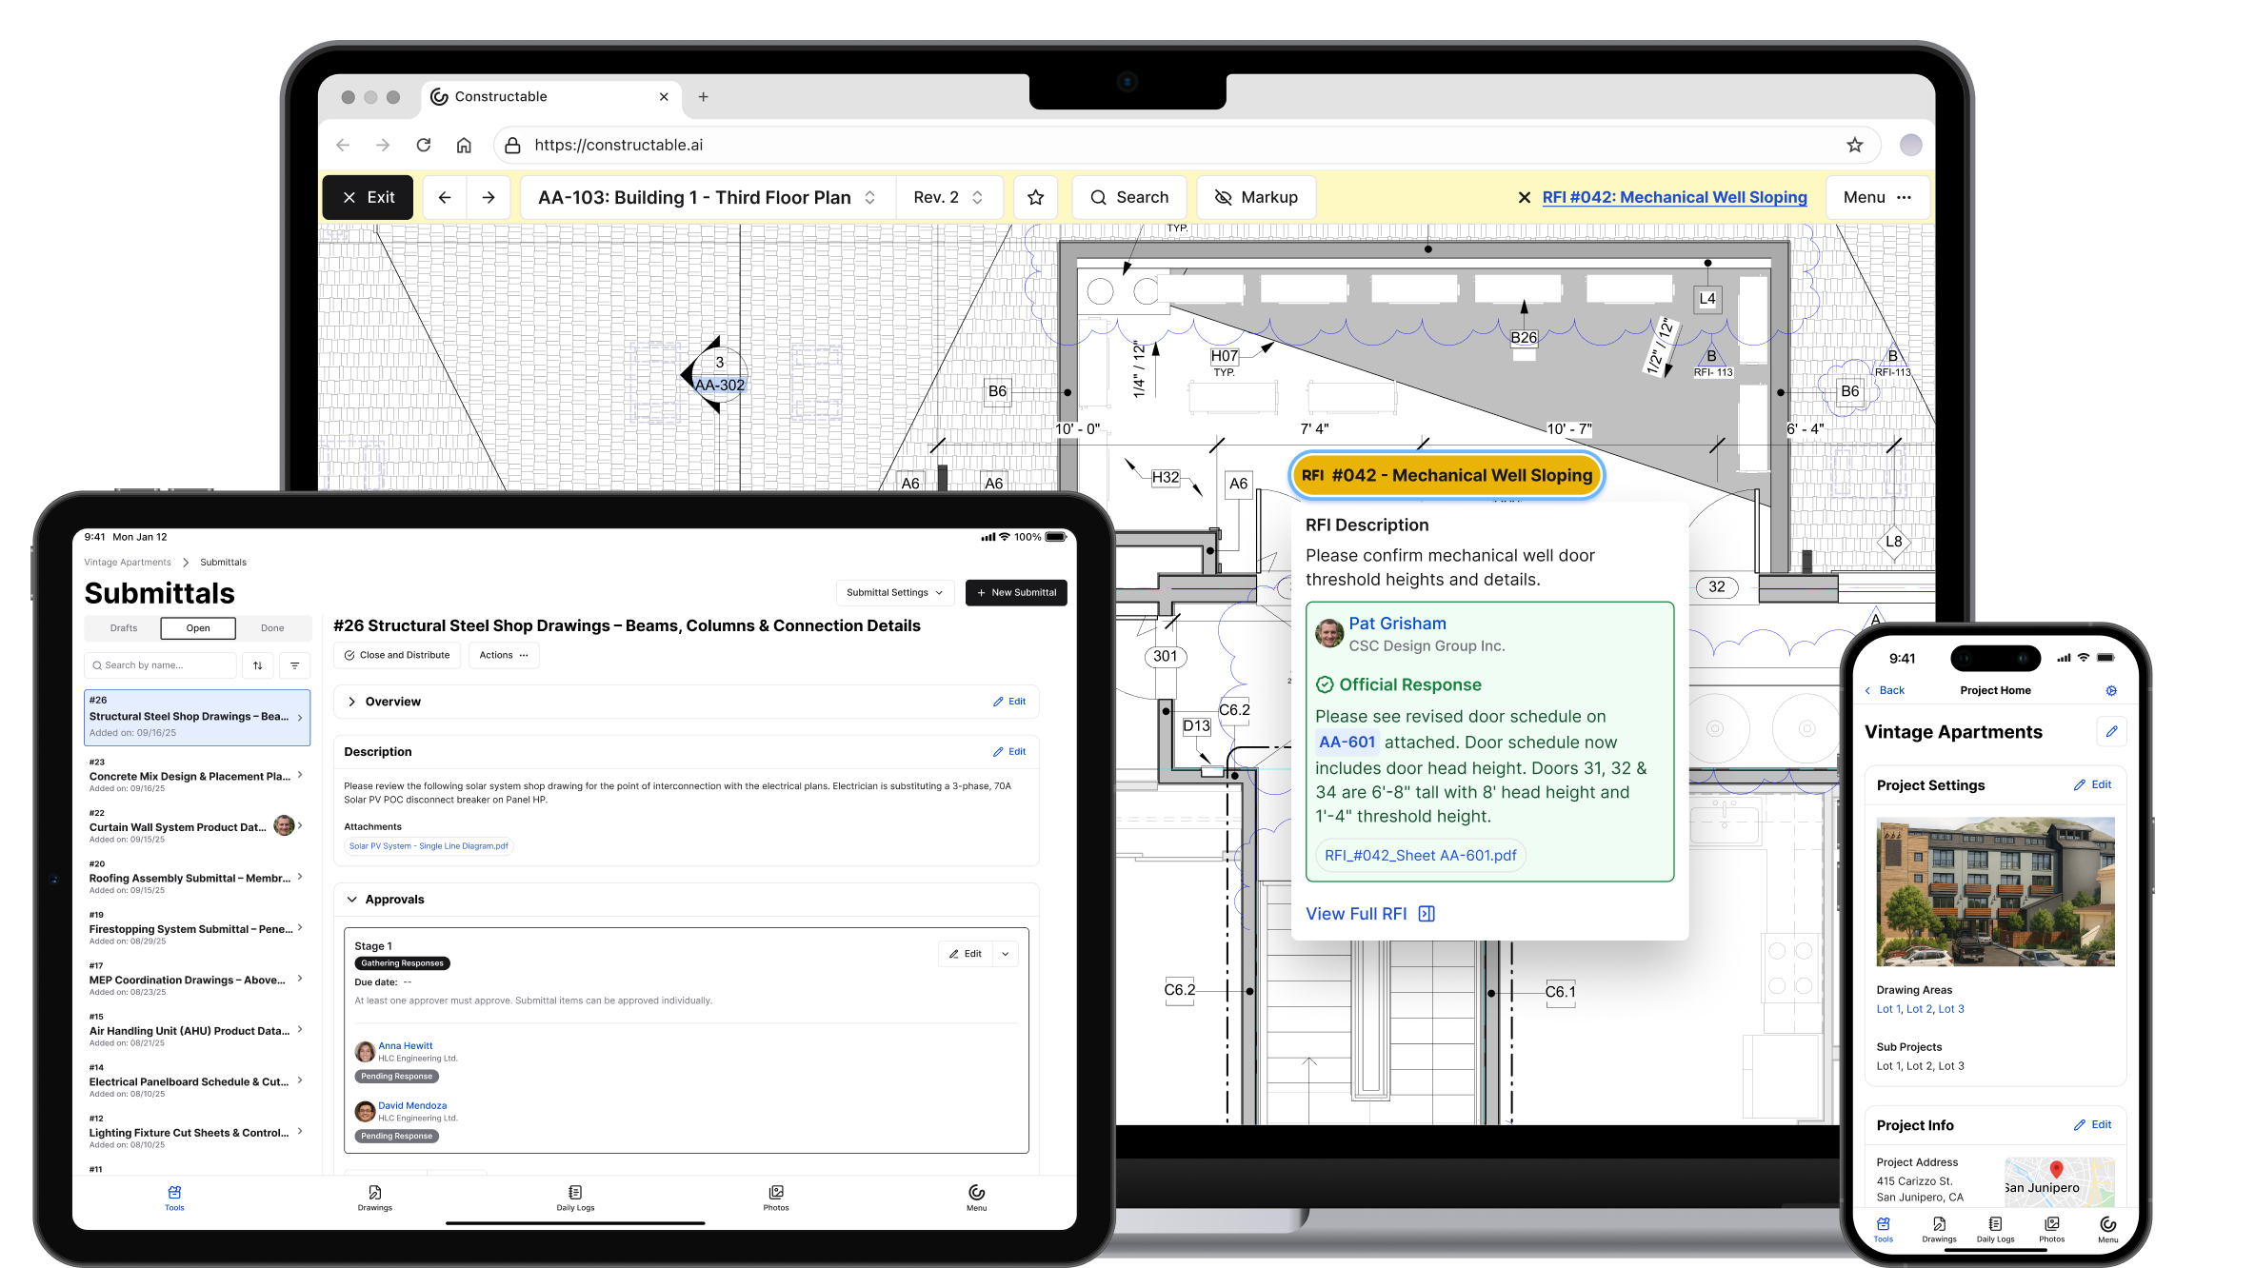Switch the submittals filter to Done

[272, 628]
